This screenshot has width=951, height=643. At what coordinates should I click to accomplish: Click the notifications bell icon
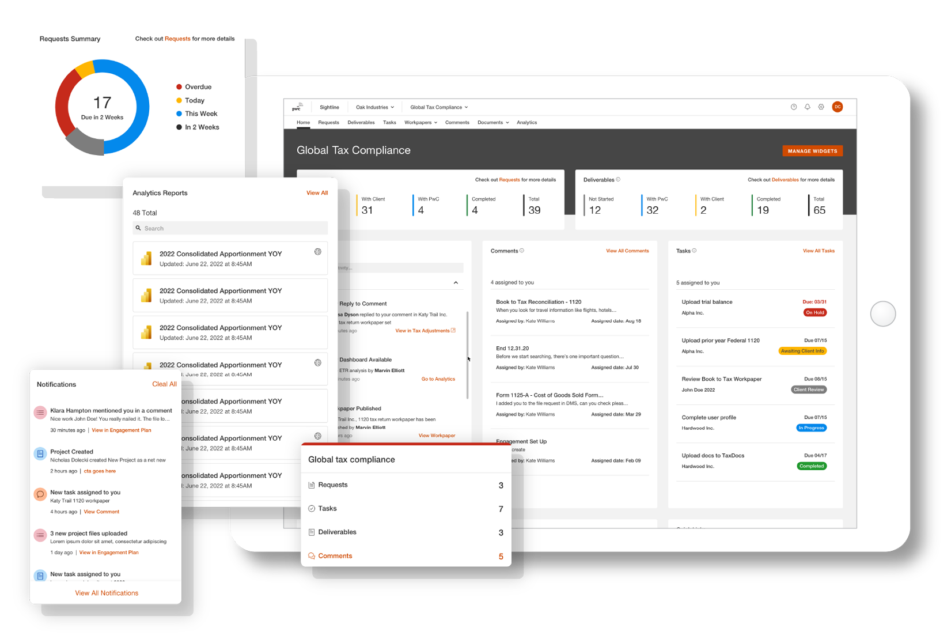tap(807, 107)
